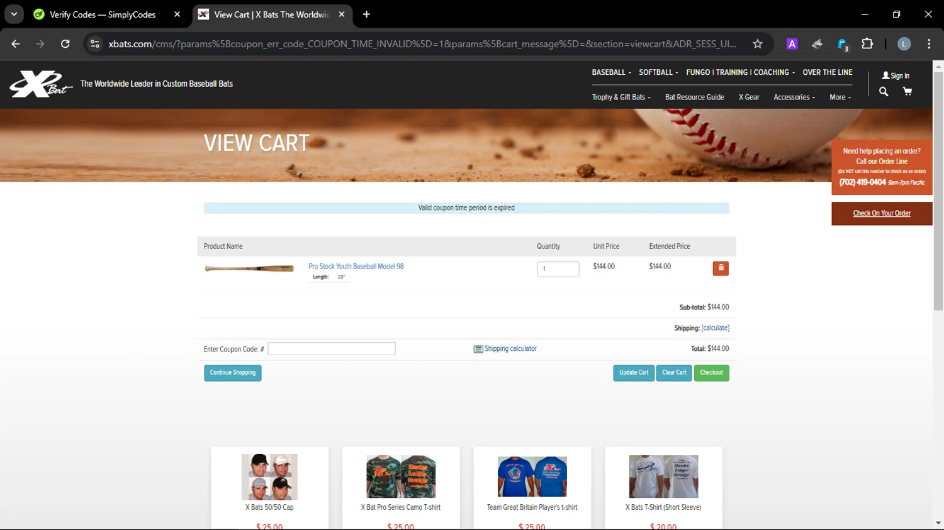Viewport: 944px width, 530px height.
Task: Expand the SOFTBALL menu
Action: click(658, 72)
